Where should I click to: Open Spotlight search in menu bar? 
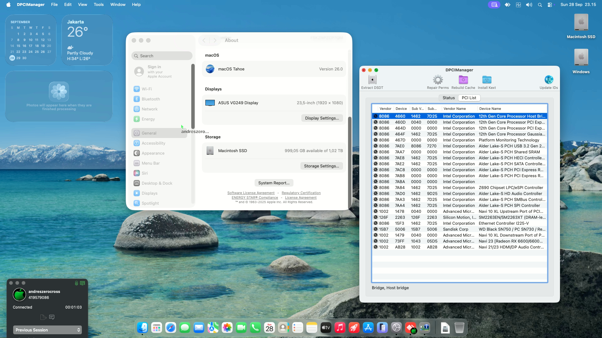click(x=540, y=5)
